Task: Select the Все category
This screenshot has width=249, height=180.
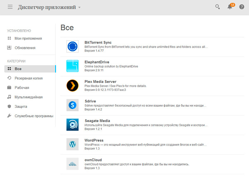Action: click(18, 69)
